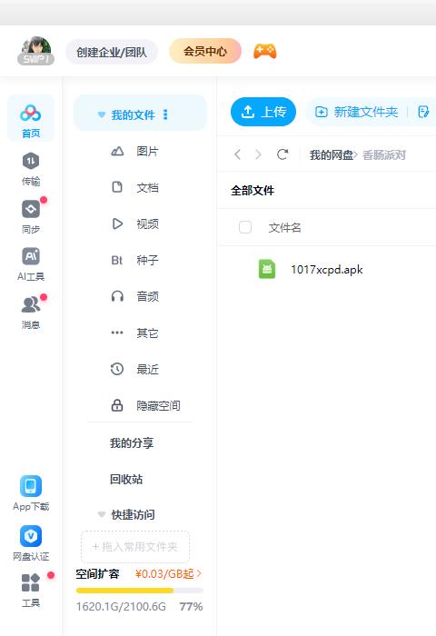Screen dimensions: 436x636
Task: Open the 工具 grid icon
Action: point(31,583)
